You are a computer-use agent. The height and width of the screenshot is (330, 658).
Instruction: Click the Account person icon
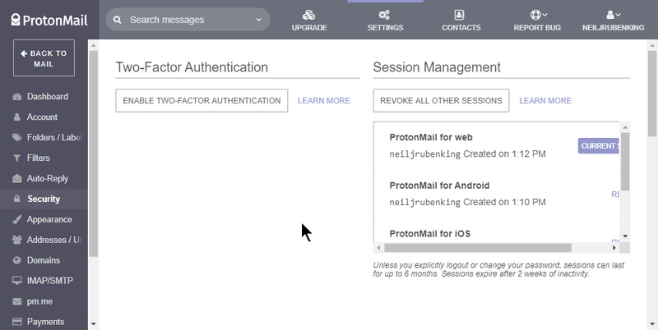coord(16,117)
